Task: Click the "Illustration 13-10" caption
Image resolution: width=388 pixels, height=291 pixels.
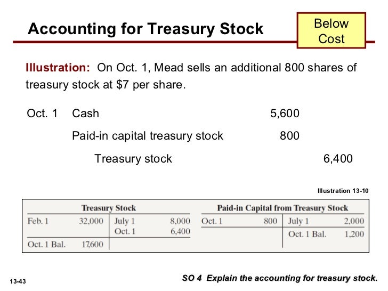Action: [x=343, y=190]
